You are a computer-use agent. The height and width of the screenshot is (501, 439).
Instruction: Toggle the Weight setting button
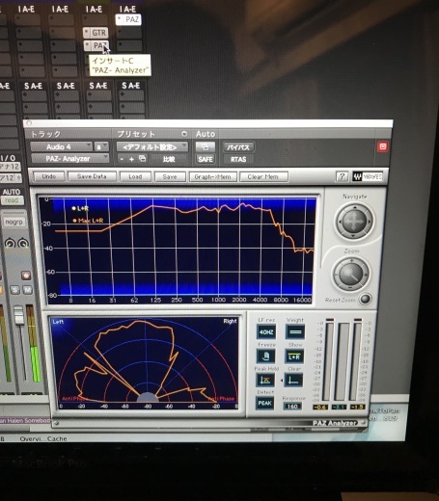pos(295,331)
